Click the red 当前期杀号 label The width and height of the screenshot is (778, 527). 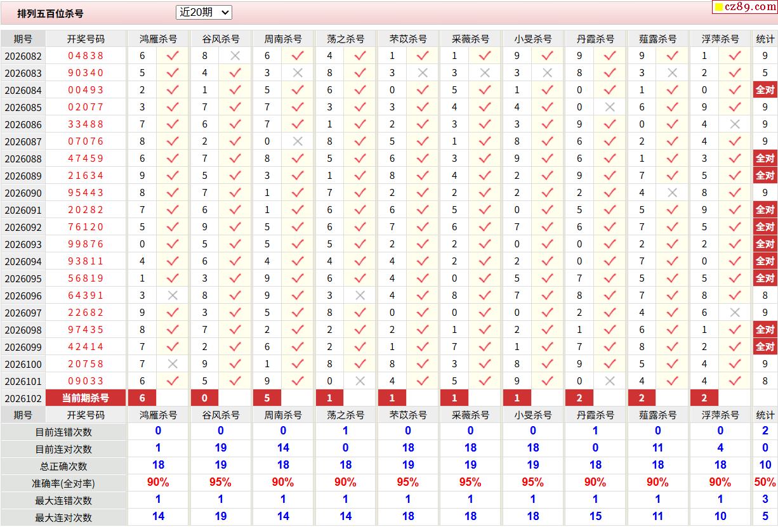[x=86, y=398]
